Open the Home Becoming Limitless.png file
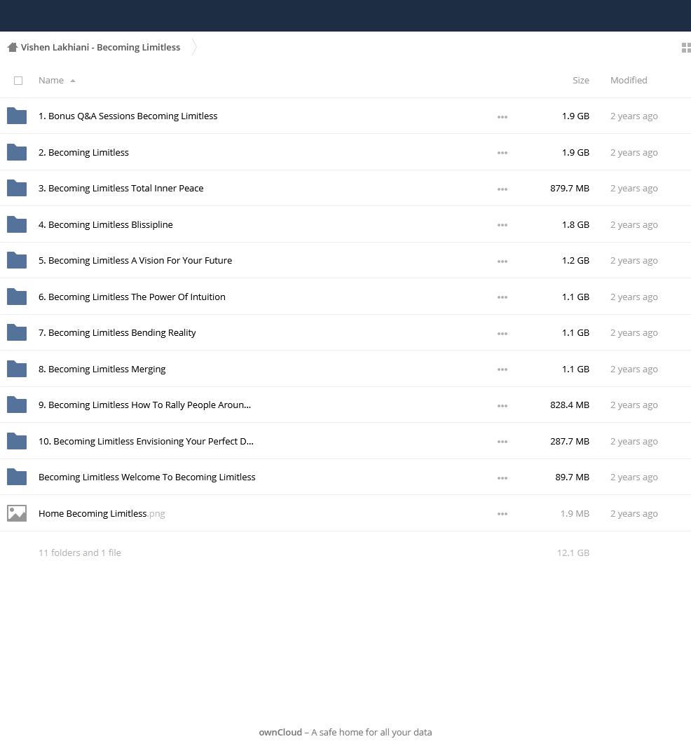Viewport: 691px width, 753px height. coord(102,513)
